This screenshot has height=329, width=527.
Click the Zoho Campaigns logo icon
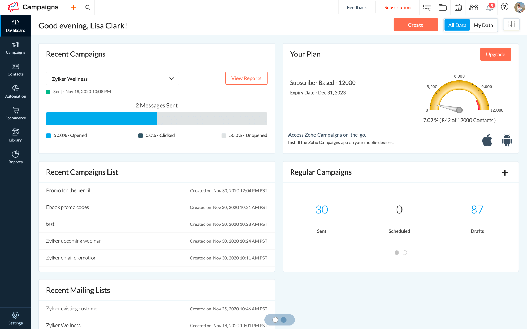(13, 7)
